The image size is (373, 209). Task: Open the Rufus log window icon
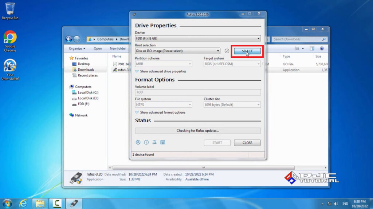pyautogui.click(x=162, y=142)
